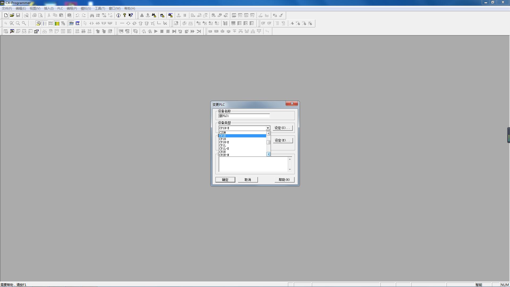The height and width of the screenshot is (287, 510).
Task: Click the yellow question mark help icon
Action: (x=125, y=15)
